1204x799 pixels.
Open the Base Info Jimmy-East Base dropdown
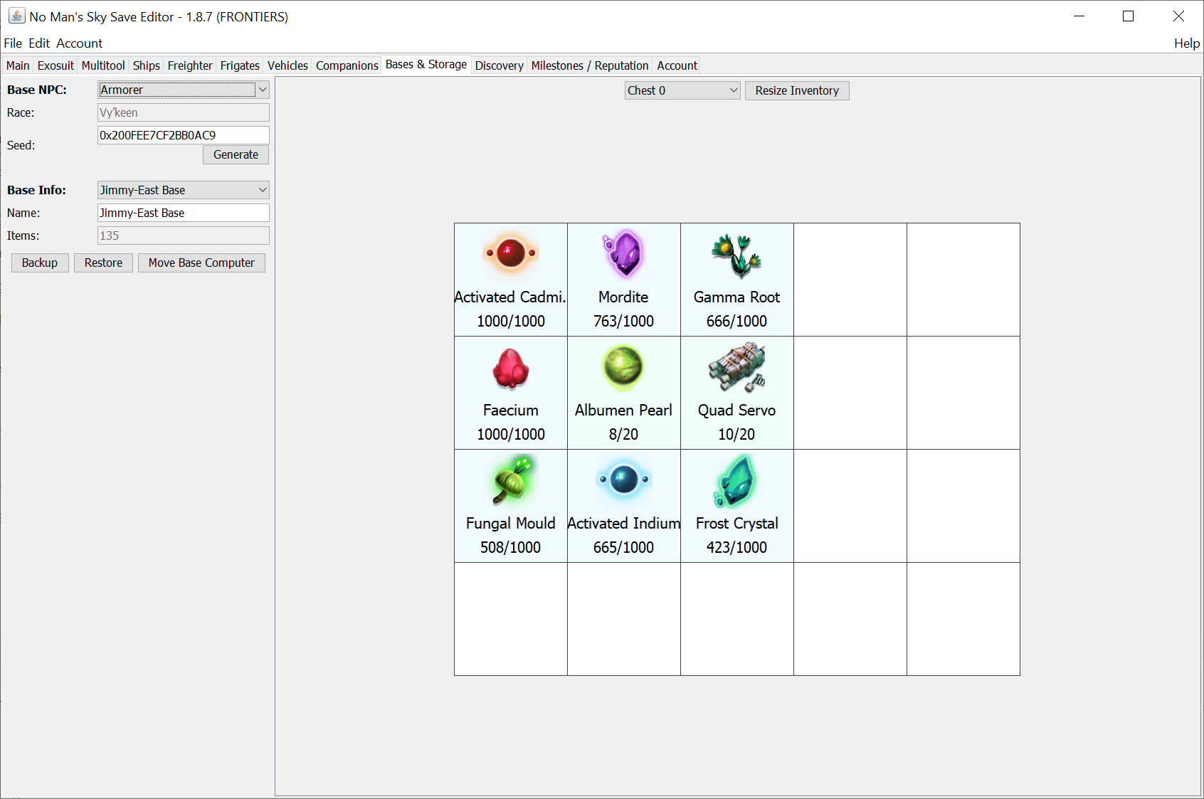184,190
